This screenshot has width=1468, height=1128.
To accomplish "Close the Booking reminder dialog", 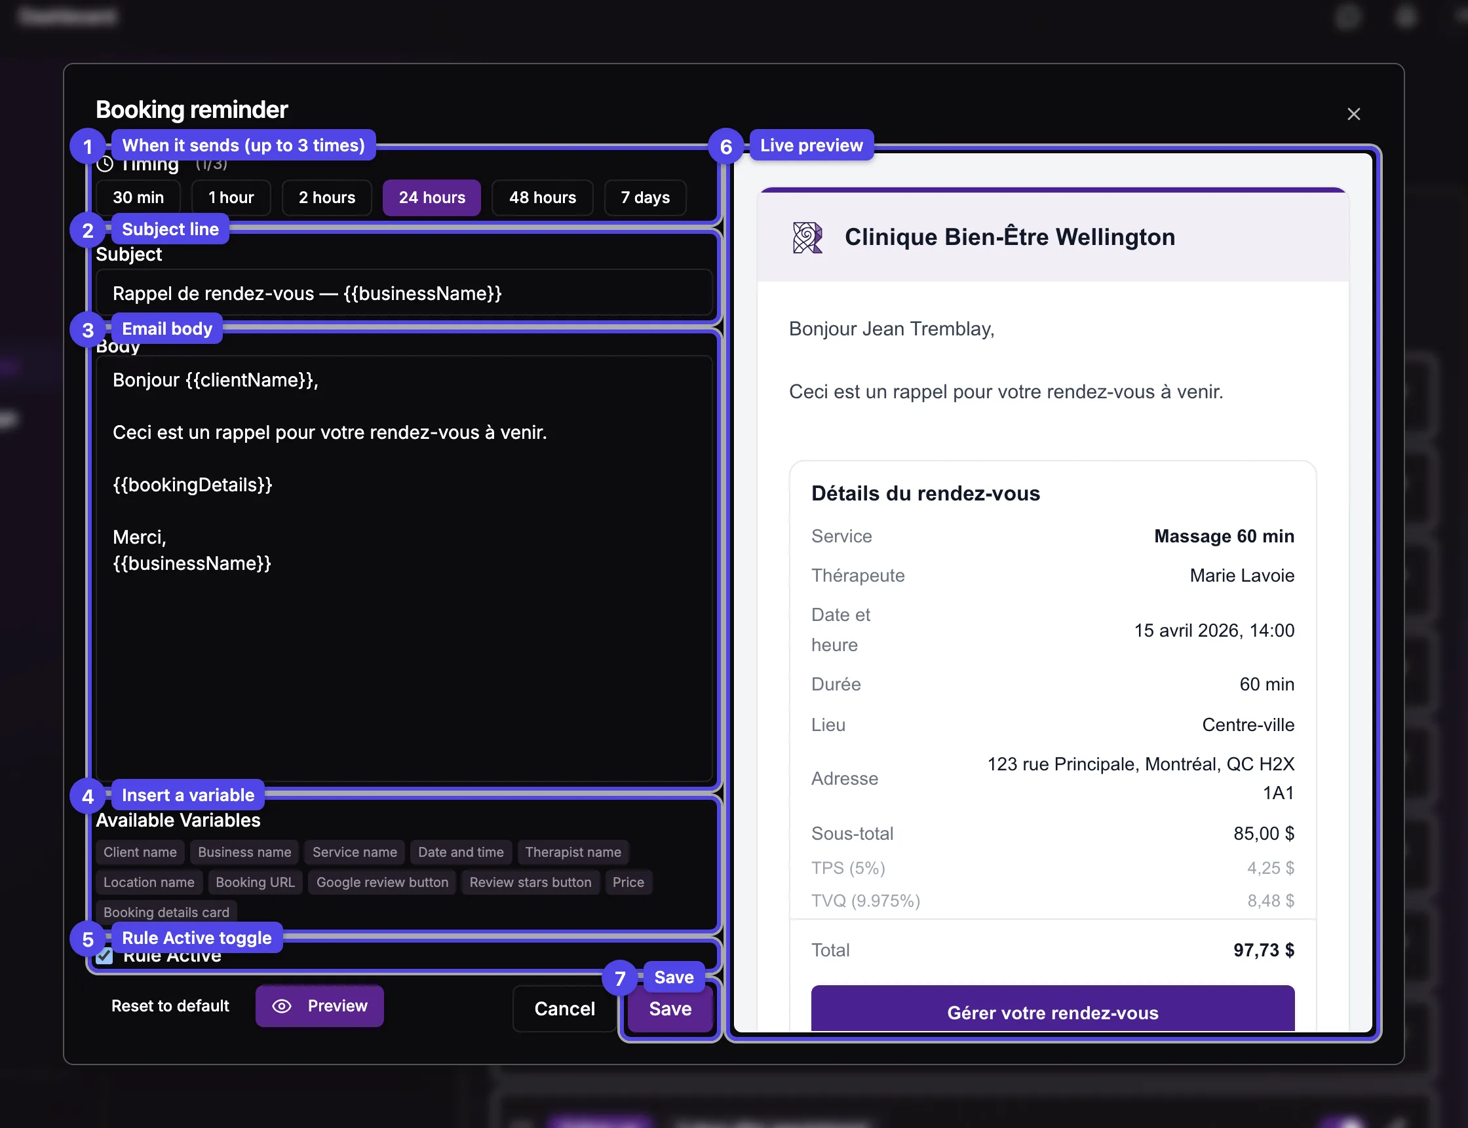I will [x=1353, y=114].
